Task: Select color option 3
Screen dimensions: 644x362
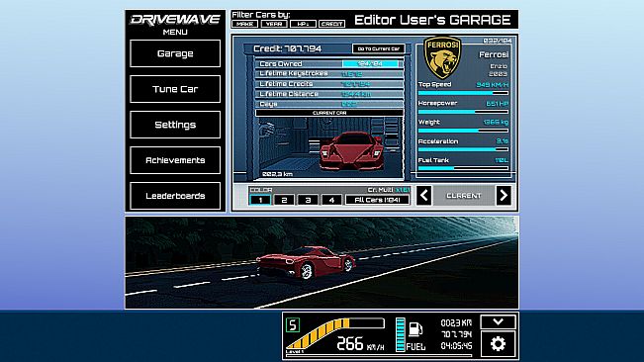Action: click(x=308, y=200)
